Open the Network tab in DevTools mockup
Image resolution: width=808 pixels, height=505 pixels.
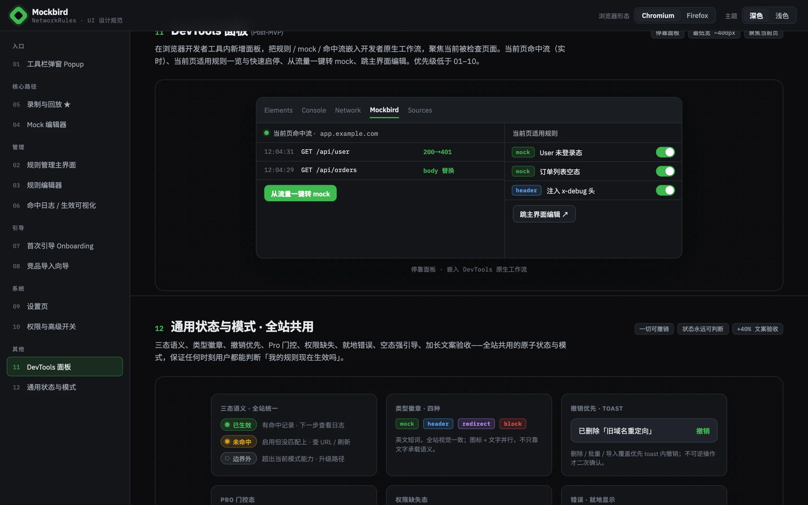click(348, 110)
